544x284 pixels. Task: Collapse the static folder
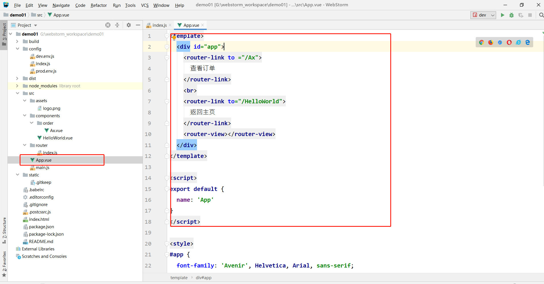click(17, 175)
